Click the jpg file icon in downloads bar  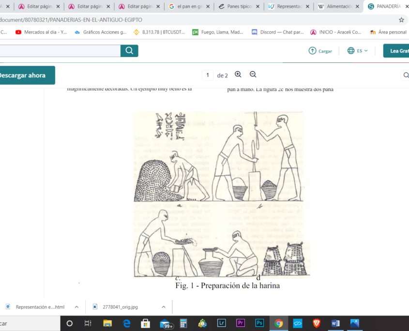click(95, 306)
